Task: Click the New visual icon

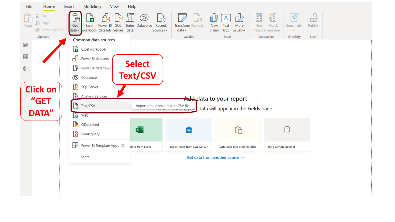Action: pyautogui.click(x=214, y=22)
